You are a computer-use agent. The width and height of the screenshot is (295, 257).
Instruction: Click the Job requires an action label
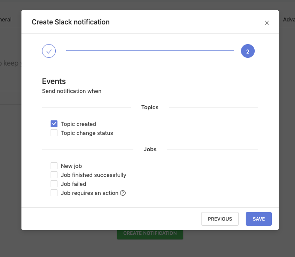coord(90,193)
